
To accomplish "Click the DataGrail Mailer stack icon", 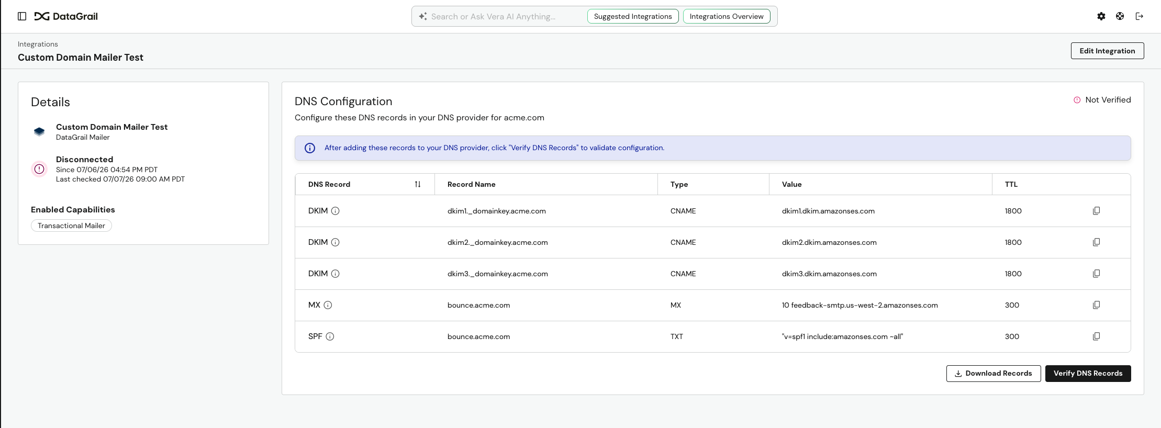I will [39, 132].
